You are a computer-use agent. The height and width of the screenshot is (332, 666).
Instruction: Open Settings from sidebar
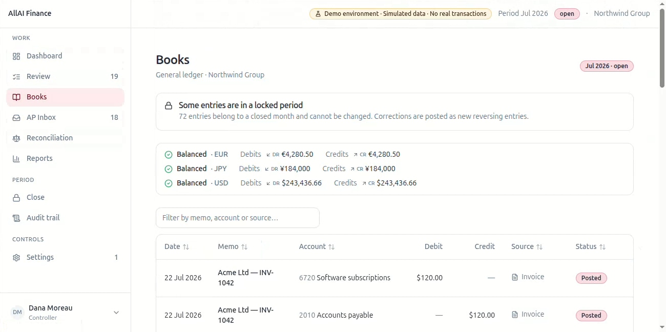(x=65, y=257)
